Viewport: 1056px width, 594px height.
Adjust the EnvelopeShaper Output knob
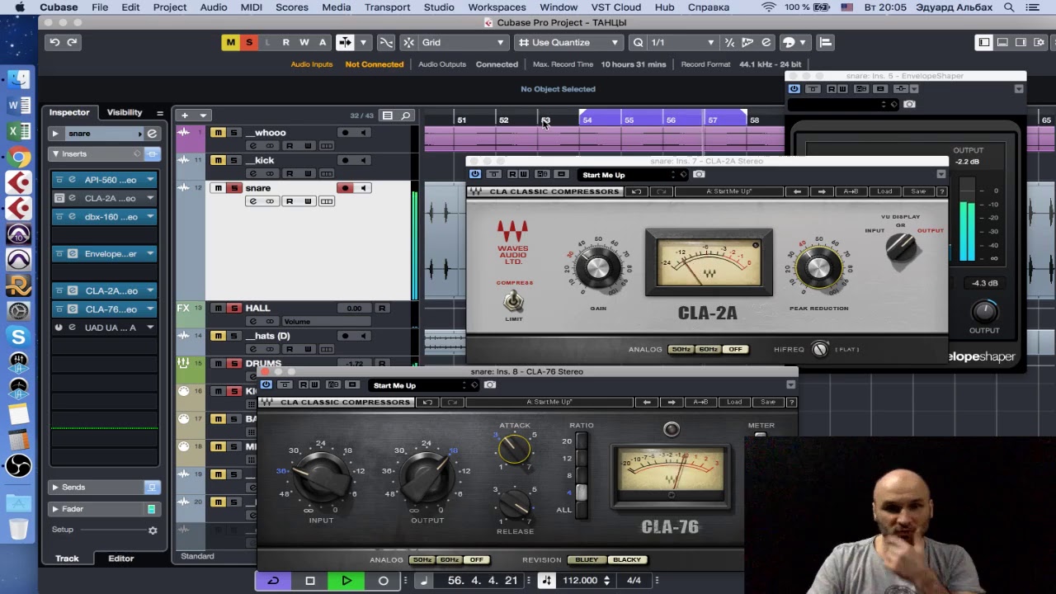point(984,311)
